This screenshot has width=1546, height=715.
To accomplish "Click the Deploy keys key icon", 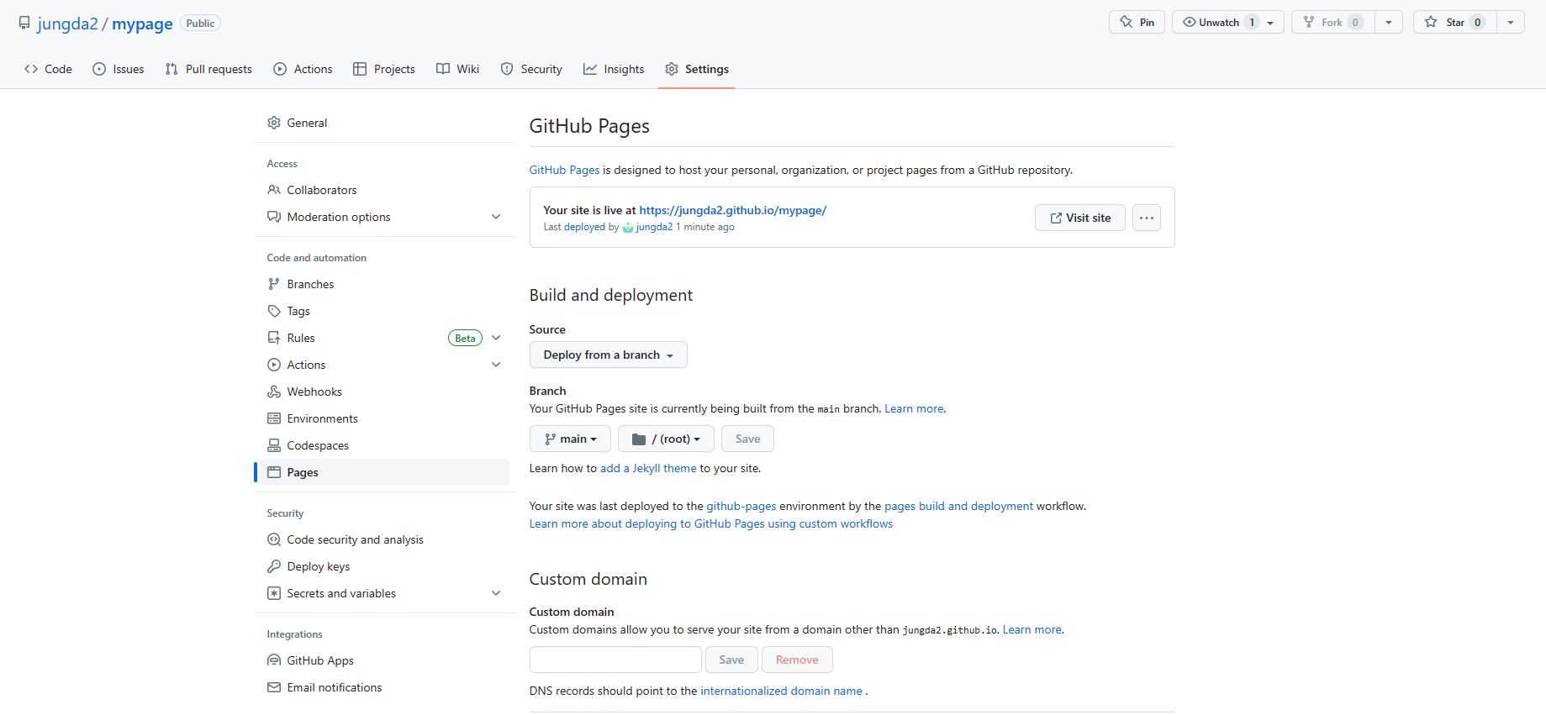I will (x=274, y=566).
